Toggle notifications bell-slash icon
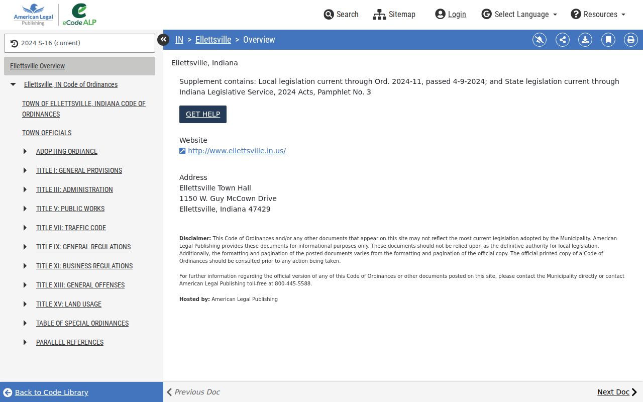 click(x=540, y=40)
